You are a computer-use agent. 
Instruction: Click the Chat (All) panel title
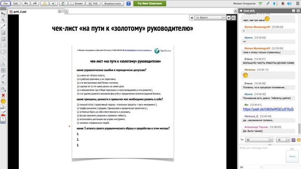click(x=249, y=11)
